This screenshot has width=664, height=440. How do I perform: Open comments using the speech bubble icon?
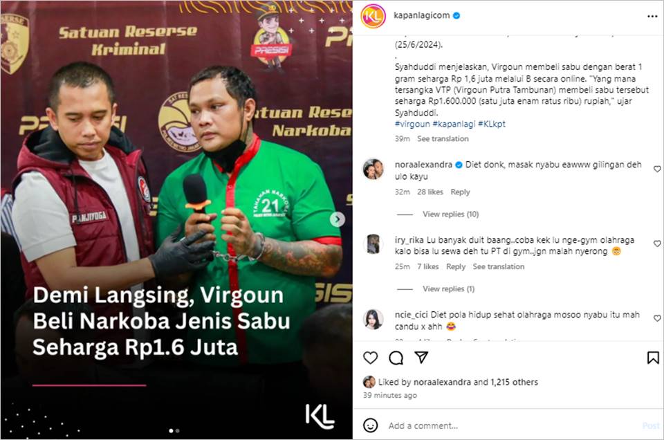tap(396, 358)
